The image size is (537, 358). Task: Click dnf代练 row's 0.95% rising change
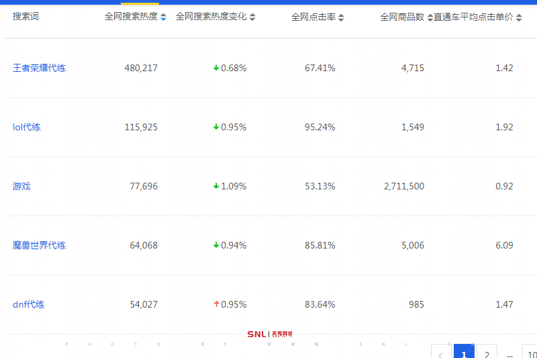[230, 304]
